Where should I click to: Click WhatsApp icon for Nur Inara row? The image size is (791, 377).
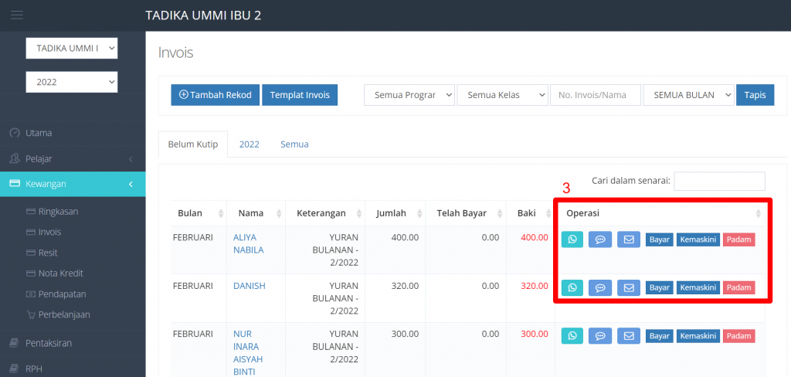click(x=572, y=336)
